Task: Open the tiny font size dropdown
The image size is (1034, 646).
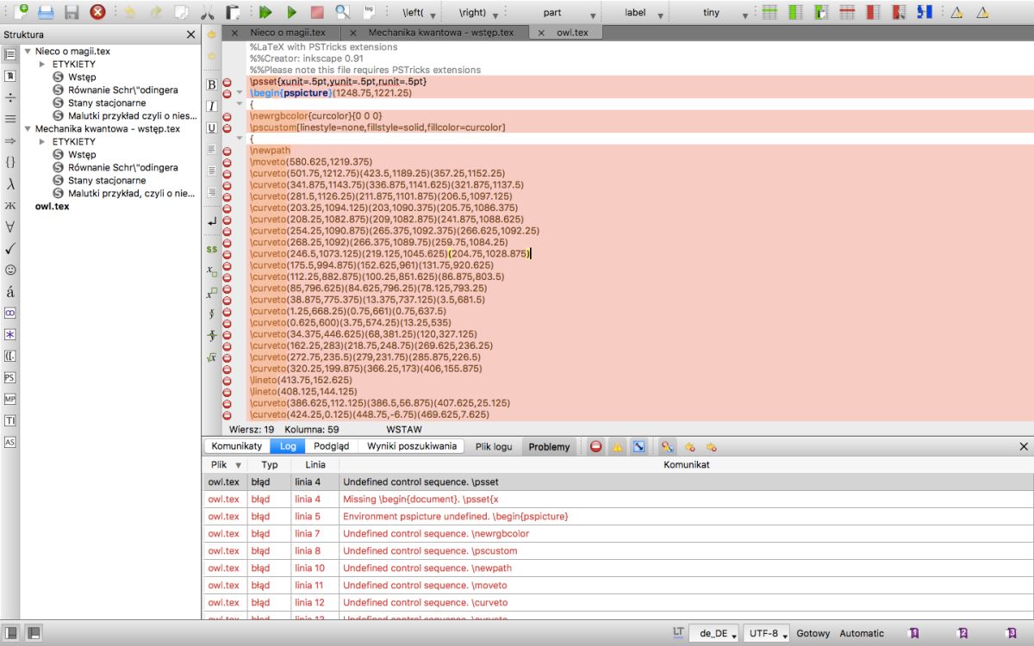Action: (x=718, y=13)
